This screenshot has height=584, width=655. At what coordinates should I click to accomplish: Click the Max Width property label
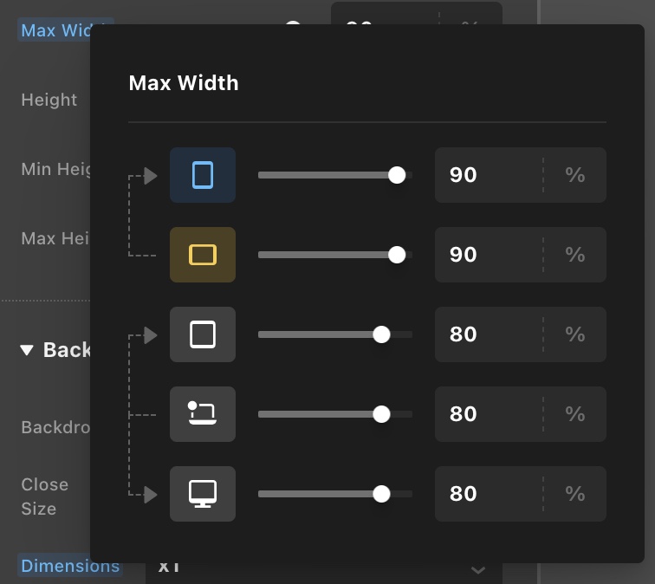54,31
